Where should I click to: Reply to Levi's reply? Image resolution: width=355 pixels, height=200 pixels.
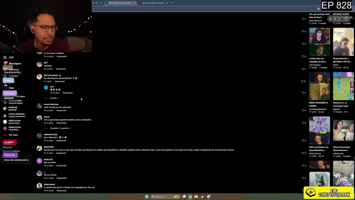(x=68, y=93)
